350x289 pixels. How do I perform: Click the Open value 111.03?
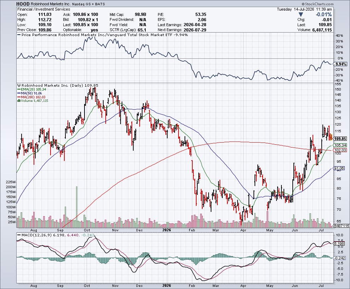[x=45, y=15]
